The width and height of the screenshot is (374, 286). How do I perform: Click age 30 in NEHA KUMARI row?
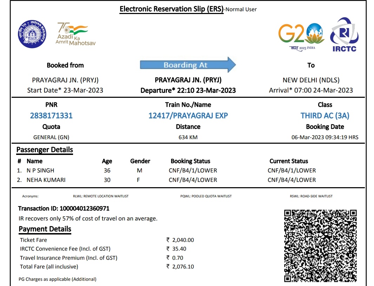107,180
